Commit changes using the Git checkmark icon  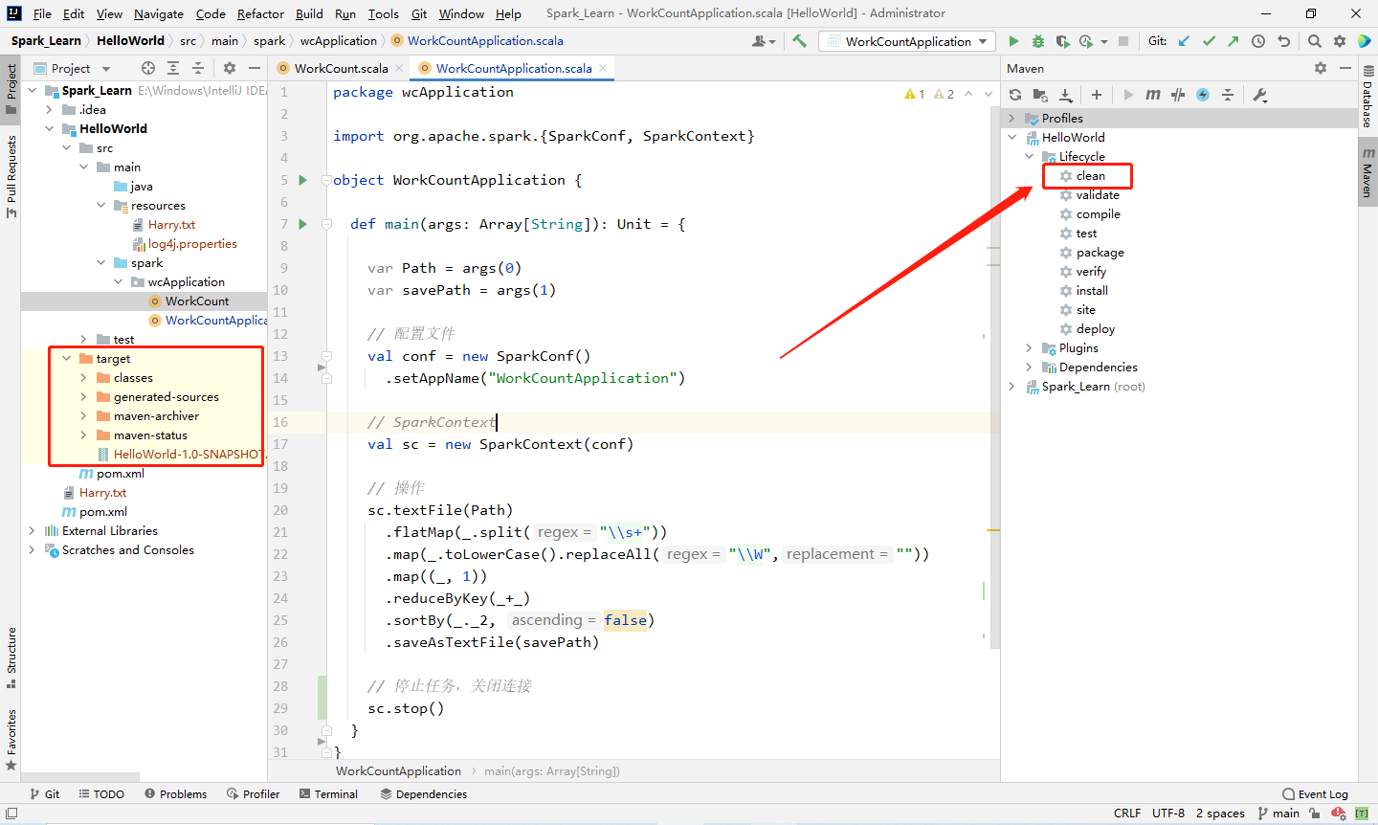point(1209,41)
